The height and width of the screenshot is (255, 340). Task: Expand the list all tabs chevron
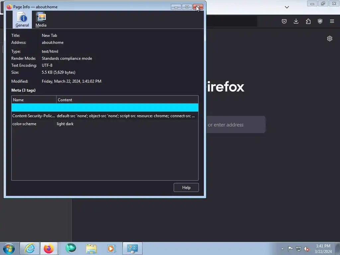287,7
